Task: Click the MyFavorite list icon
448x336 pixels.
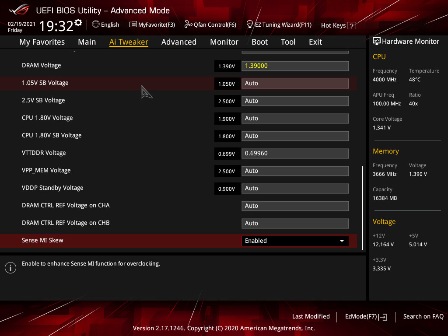Action: pyautogui.click(x=133, y=24)
